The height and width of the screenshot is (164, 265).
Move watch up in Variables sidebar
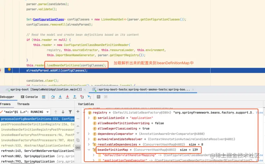click(78, 126)
